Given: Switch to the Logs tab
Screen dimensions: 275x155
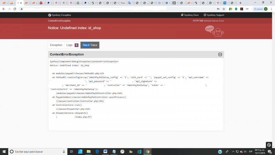Looking at the screenshot, I should tap(72, 45).
